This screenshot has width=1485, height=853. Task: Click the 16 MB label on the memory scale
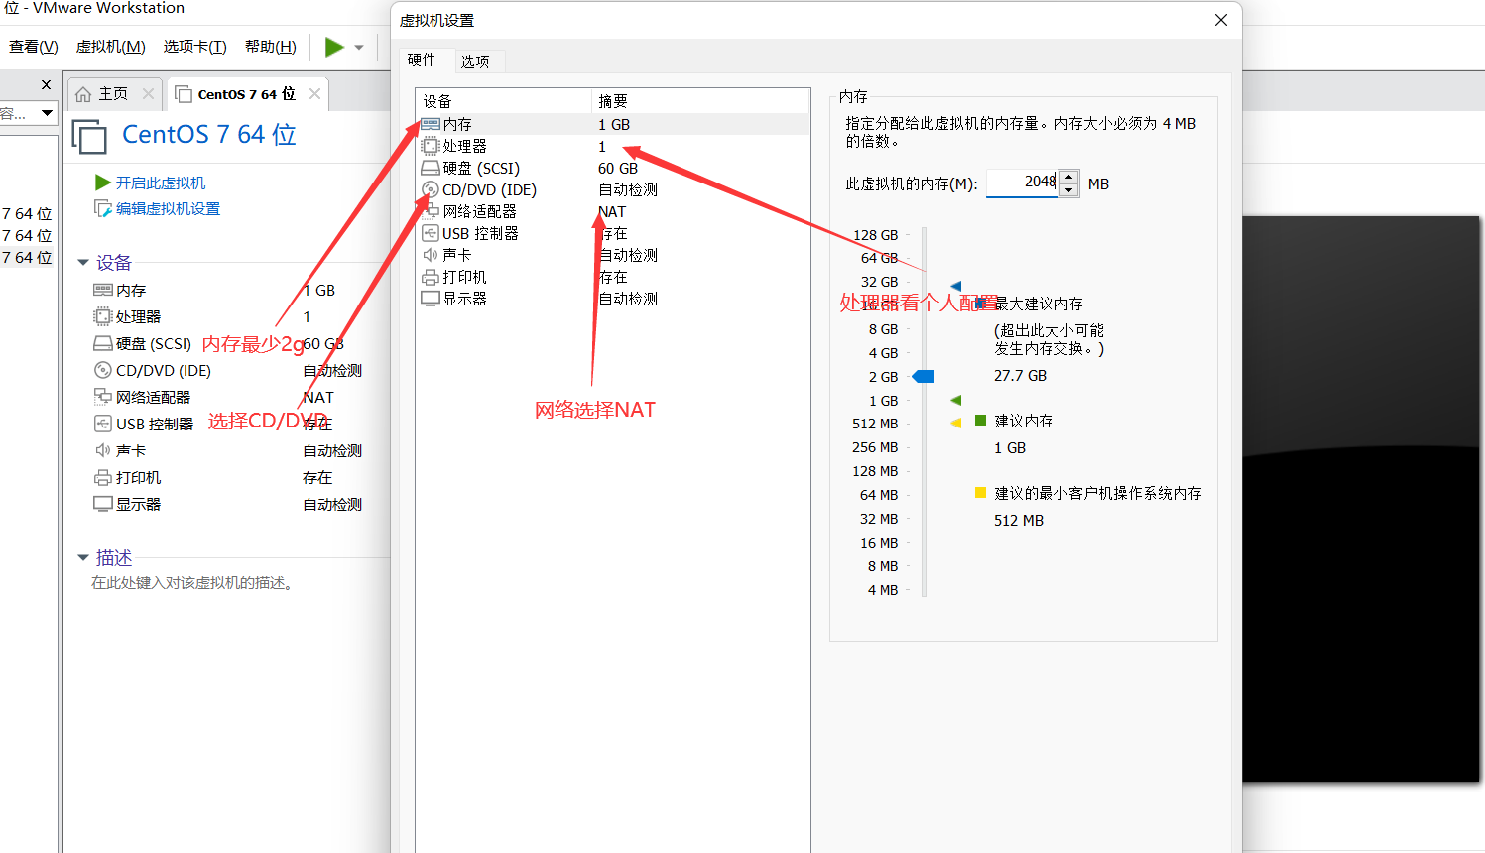(879, 543)
